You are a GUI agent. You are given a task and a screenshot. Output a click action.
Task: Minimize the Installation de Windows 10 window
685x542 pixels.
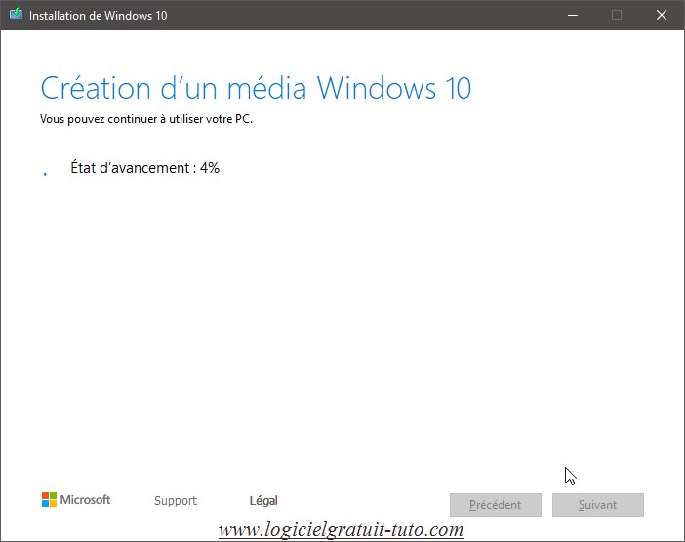(x=573, y=15)
